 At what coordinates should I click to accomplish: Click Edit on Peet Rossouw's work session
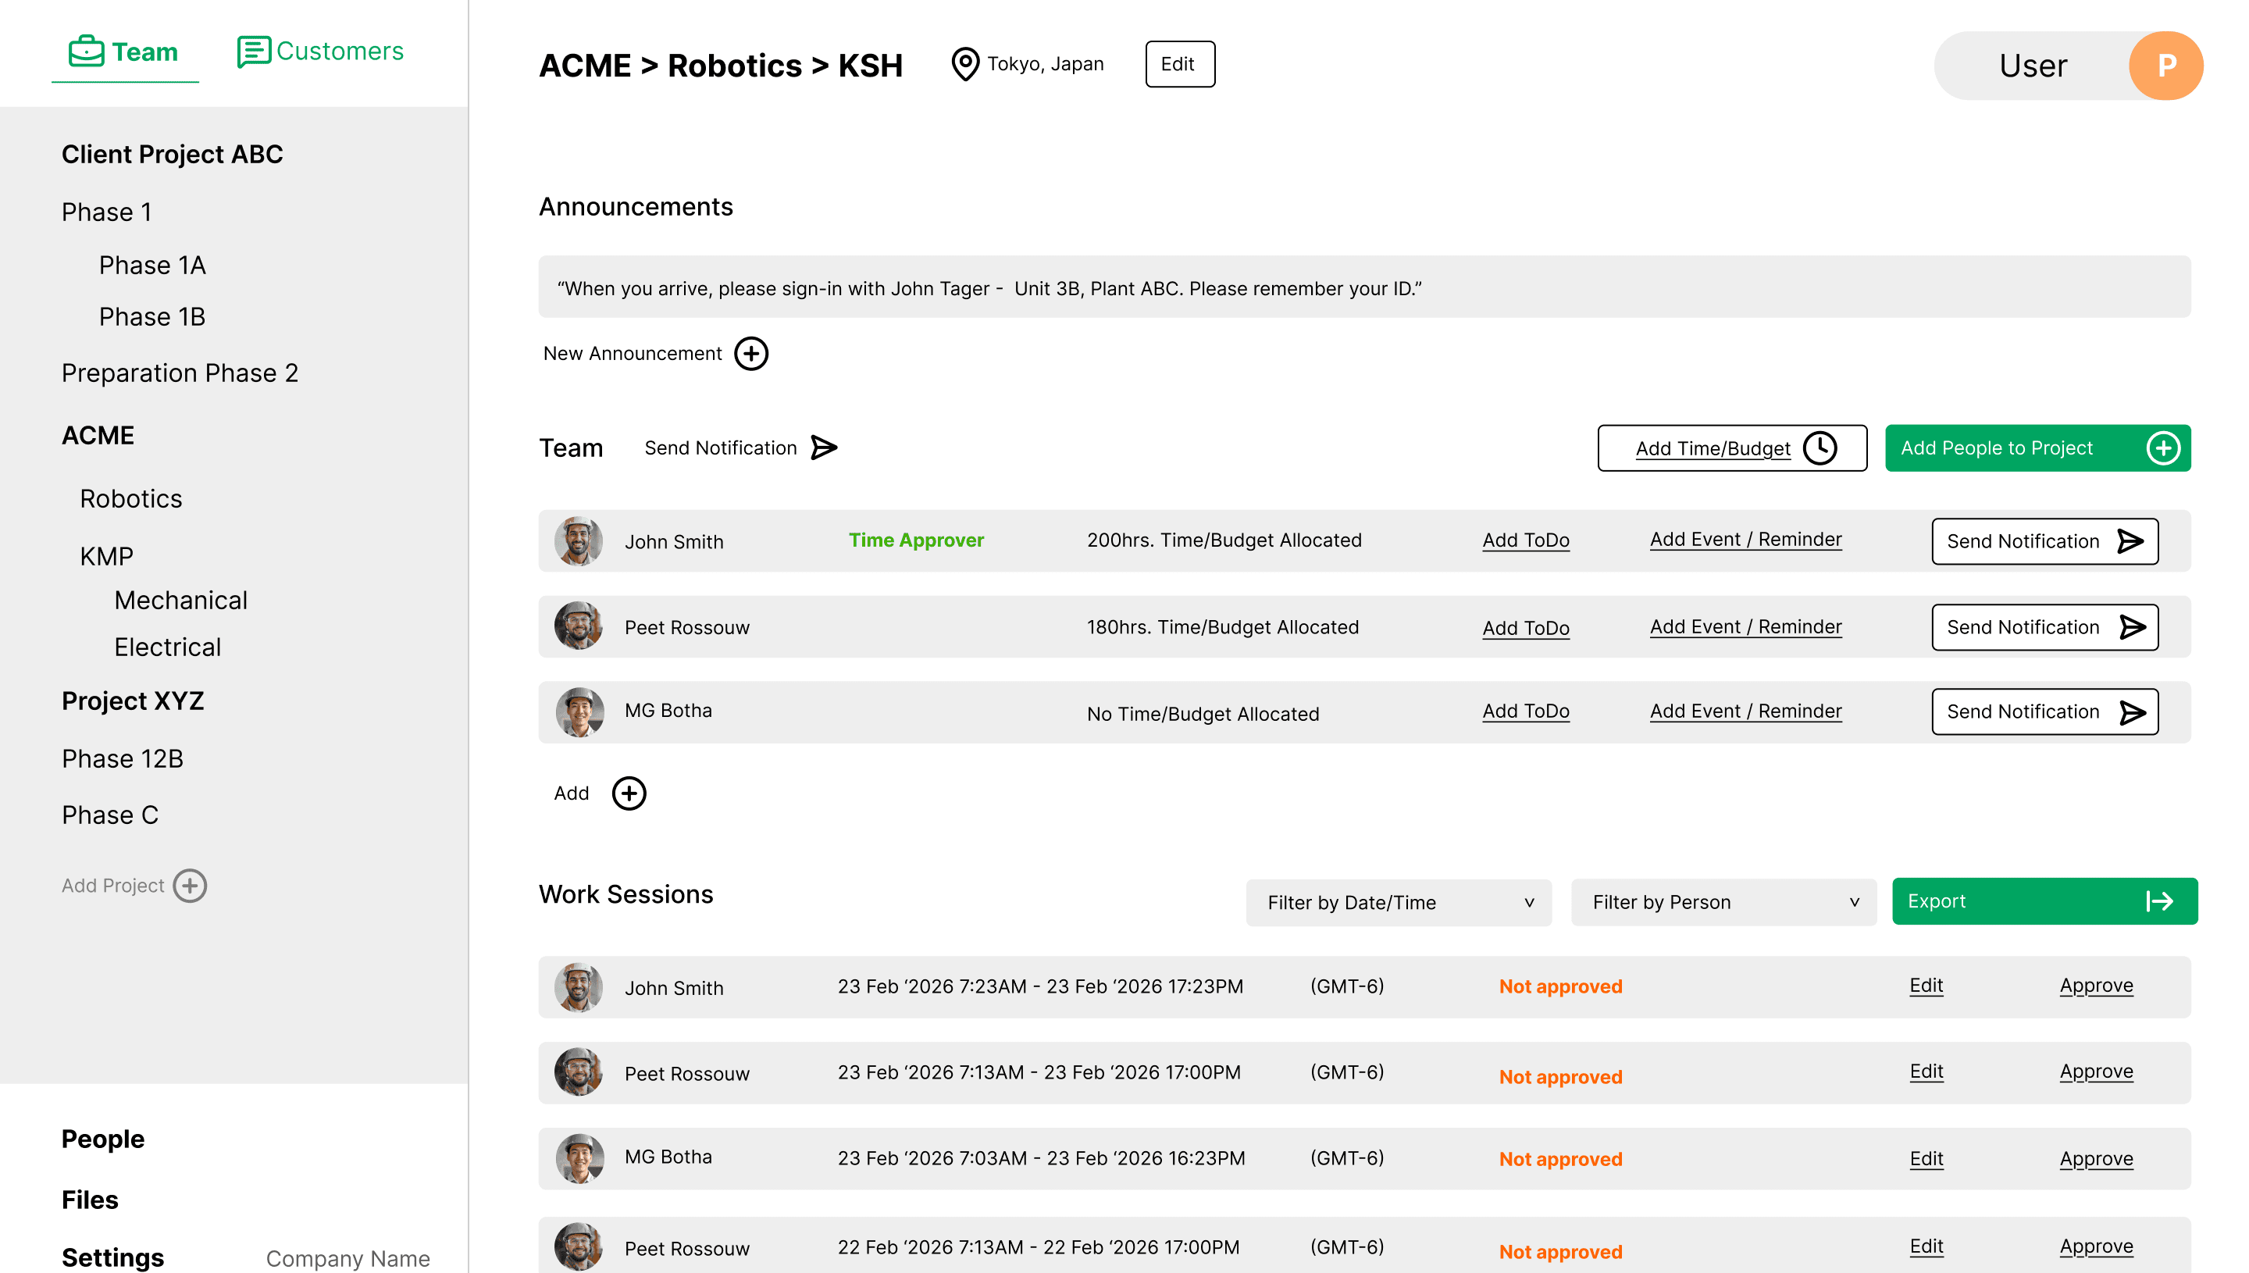1926,1071
